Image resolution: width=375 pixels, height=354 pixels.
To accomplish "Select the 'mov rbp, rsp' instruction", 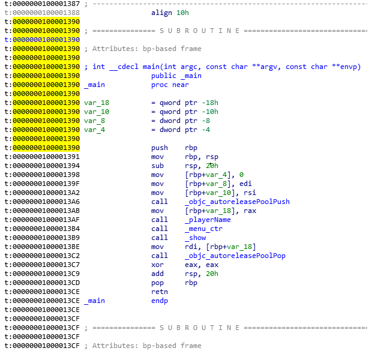I will (185, 157).
